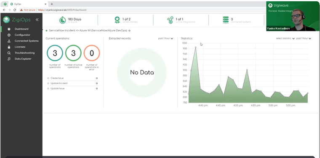Open the Dashboard menu item
The width and height of the screenshot is (320, 158).
(x=21, y=29)
